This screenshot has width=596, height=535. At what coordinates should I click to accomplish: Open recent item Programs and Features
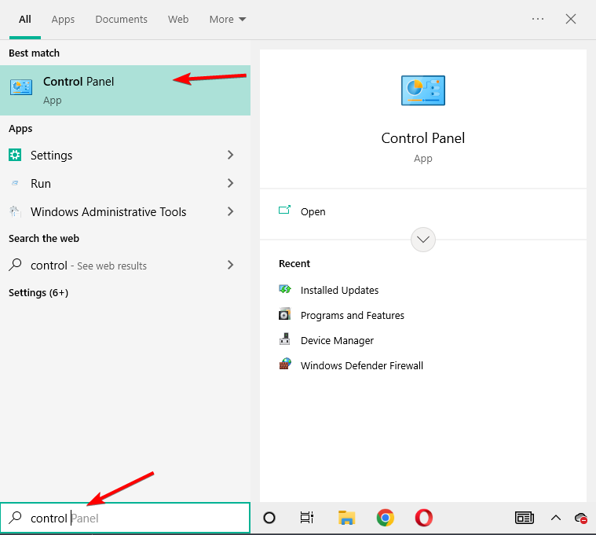click(352, 316)
